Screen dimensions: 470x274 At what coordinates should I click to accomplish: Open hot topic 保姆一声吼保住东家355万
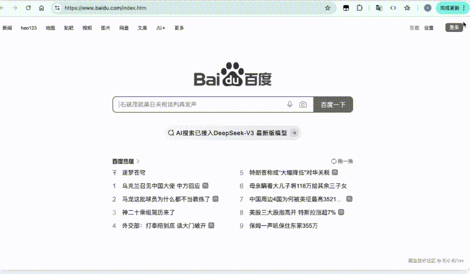click(283, 225)
